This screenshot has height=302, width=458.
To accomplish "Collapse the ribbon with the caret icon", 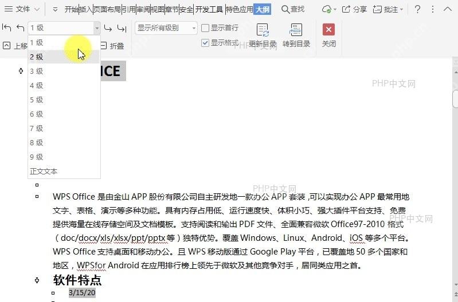I will point(448,9).
